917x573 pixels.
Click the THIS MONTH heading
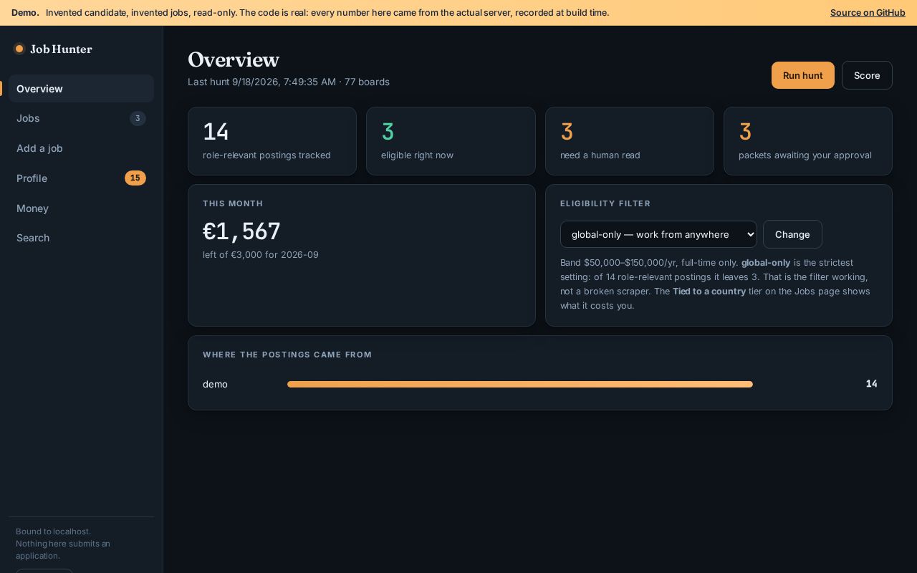coord(233,203)
